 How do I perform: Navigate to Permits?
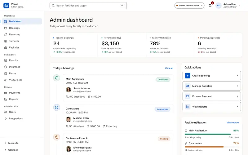pyautogui.click(x=22, y=60)
